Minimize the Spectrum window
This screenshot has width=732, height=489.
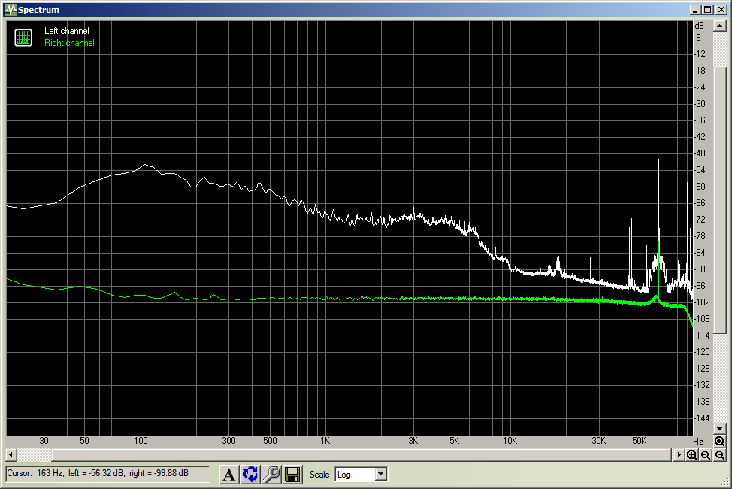point(696,10)
